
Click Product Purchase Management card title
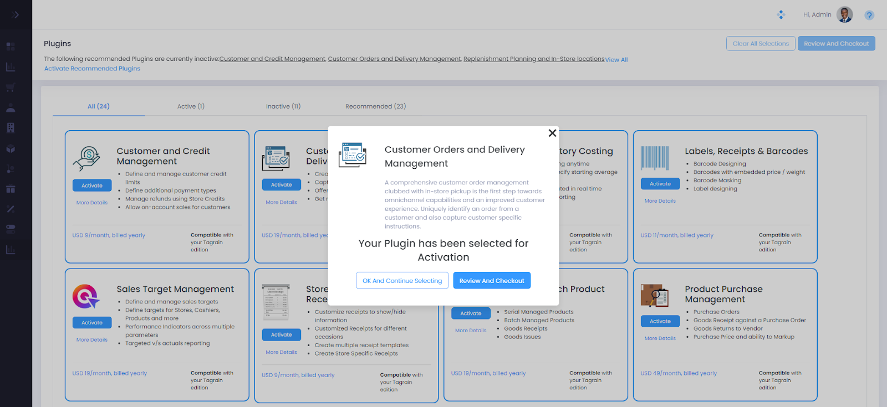(x=723, y=294)
